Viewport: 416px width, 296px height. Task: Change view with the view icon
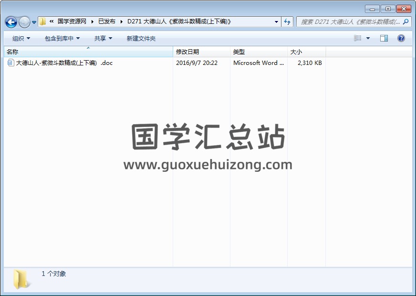(x=358, y=38)
